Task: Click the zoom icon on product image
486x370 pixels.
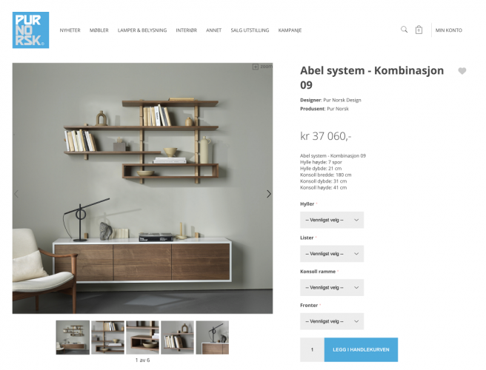Action: (262, 67)
